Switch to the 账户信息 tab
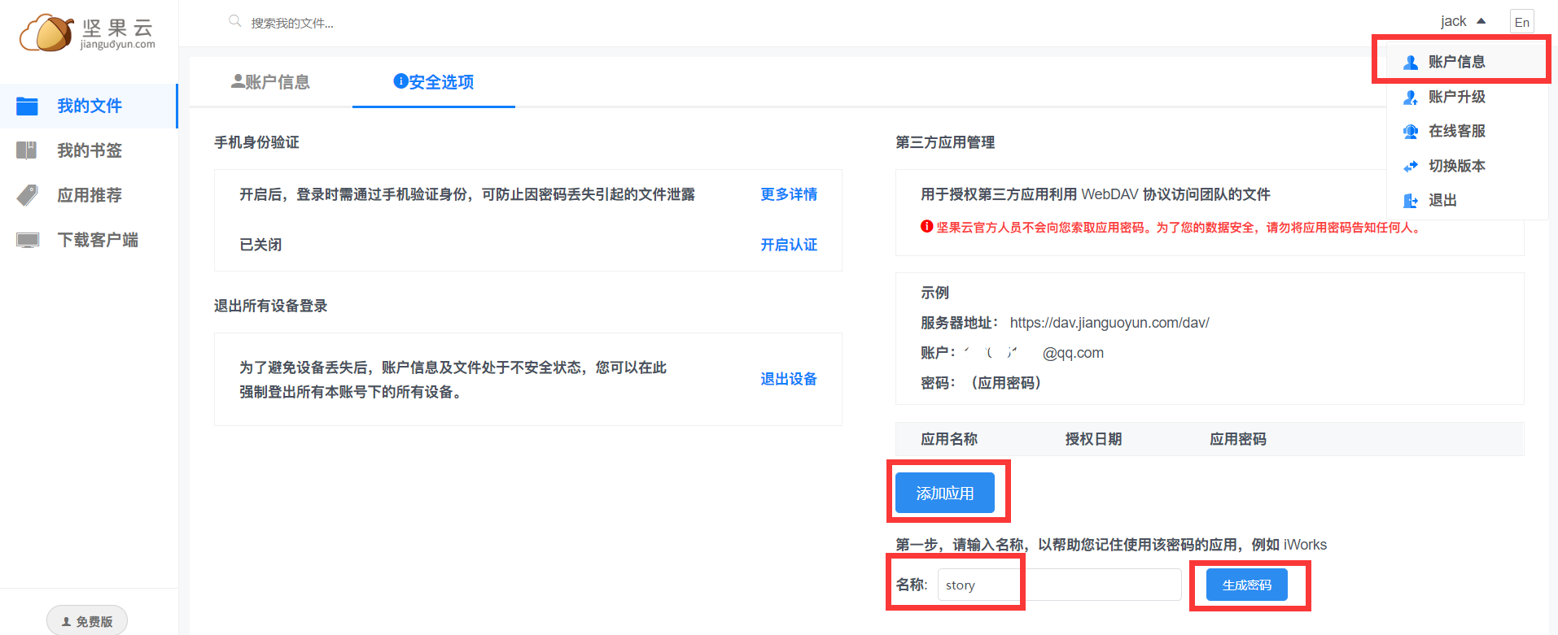Screen dimensions: 1558x635 tap(270, 82)
